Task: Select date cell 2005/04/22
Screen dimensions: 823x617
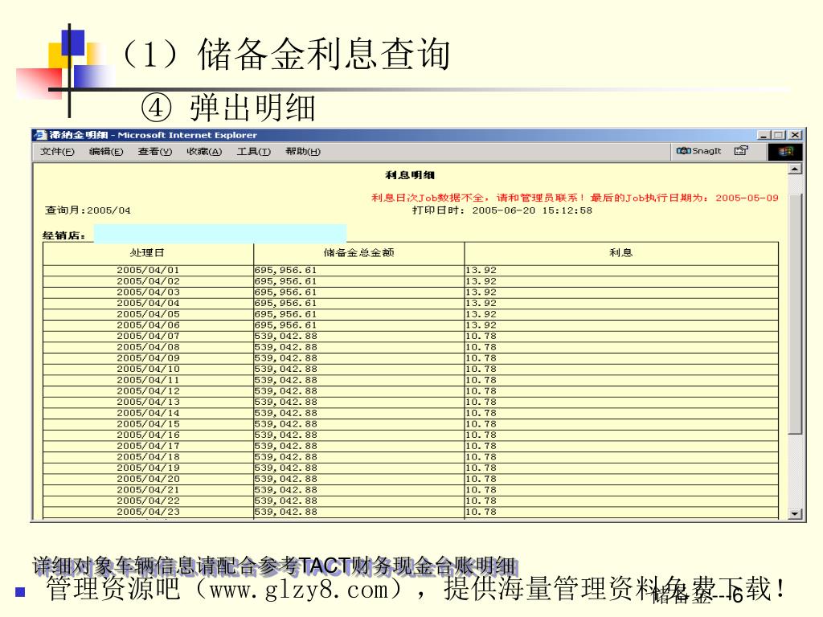Action: pyautogui.click(x=148, y=501)
